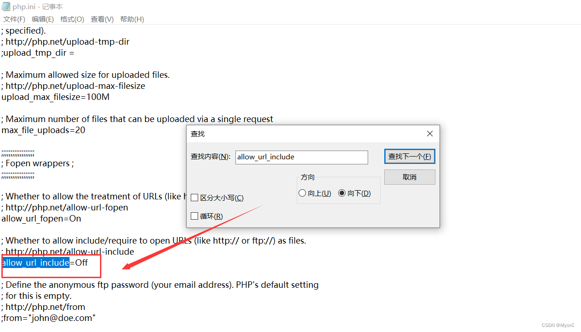Click the Find dialog close X
Image resolution: width=581 pixels, height=332 pixels.
tap(429, 134)
